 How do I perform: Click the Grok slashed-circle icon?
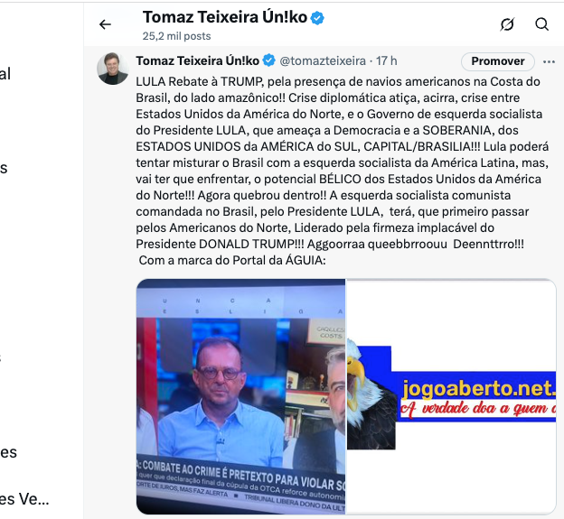[507, 24]
